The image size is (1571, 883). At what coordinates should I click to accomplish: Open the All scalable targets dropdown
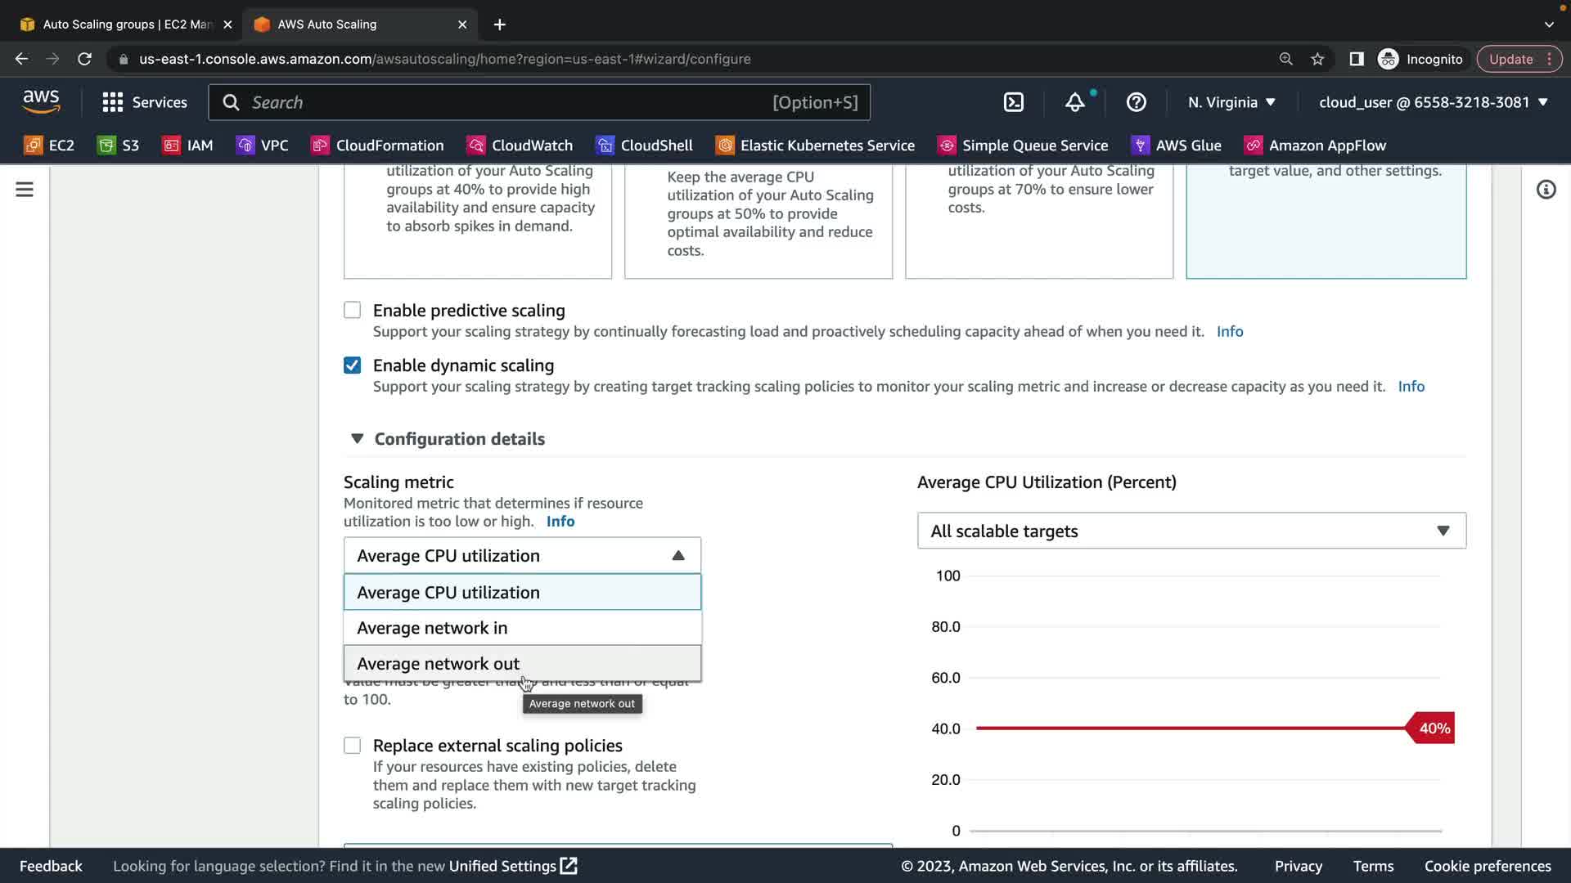coord(1191,531)
